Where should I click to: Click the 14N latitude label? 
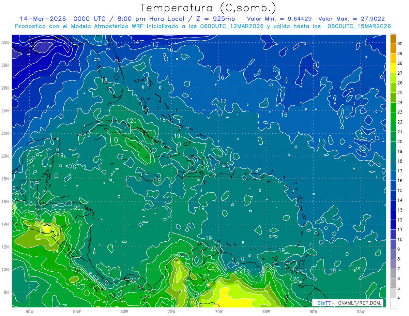(x=5, y=224)
